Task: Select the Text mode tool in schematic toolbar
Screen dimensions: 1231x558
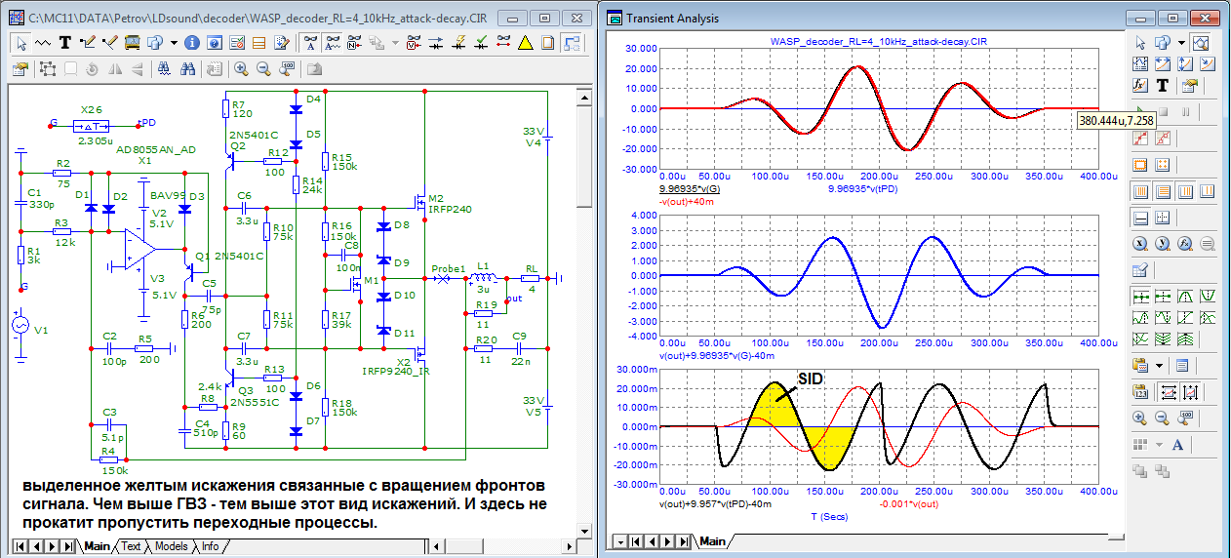Action: (x=65, y=43)
